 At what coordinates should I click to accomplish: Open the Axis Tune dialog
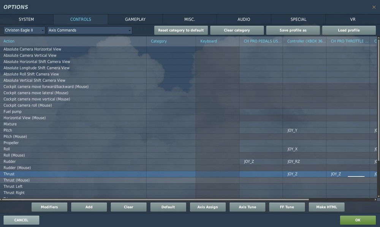pos(247,207)
